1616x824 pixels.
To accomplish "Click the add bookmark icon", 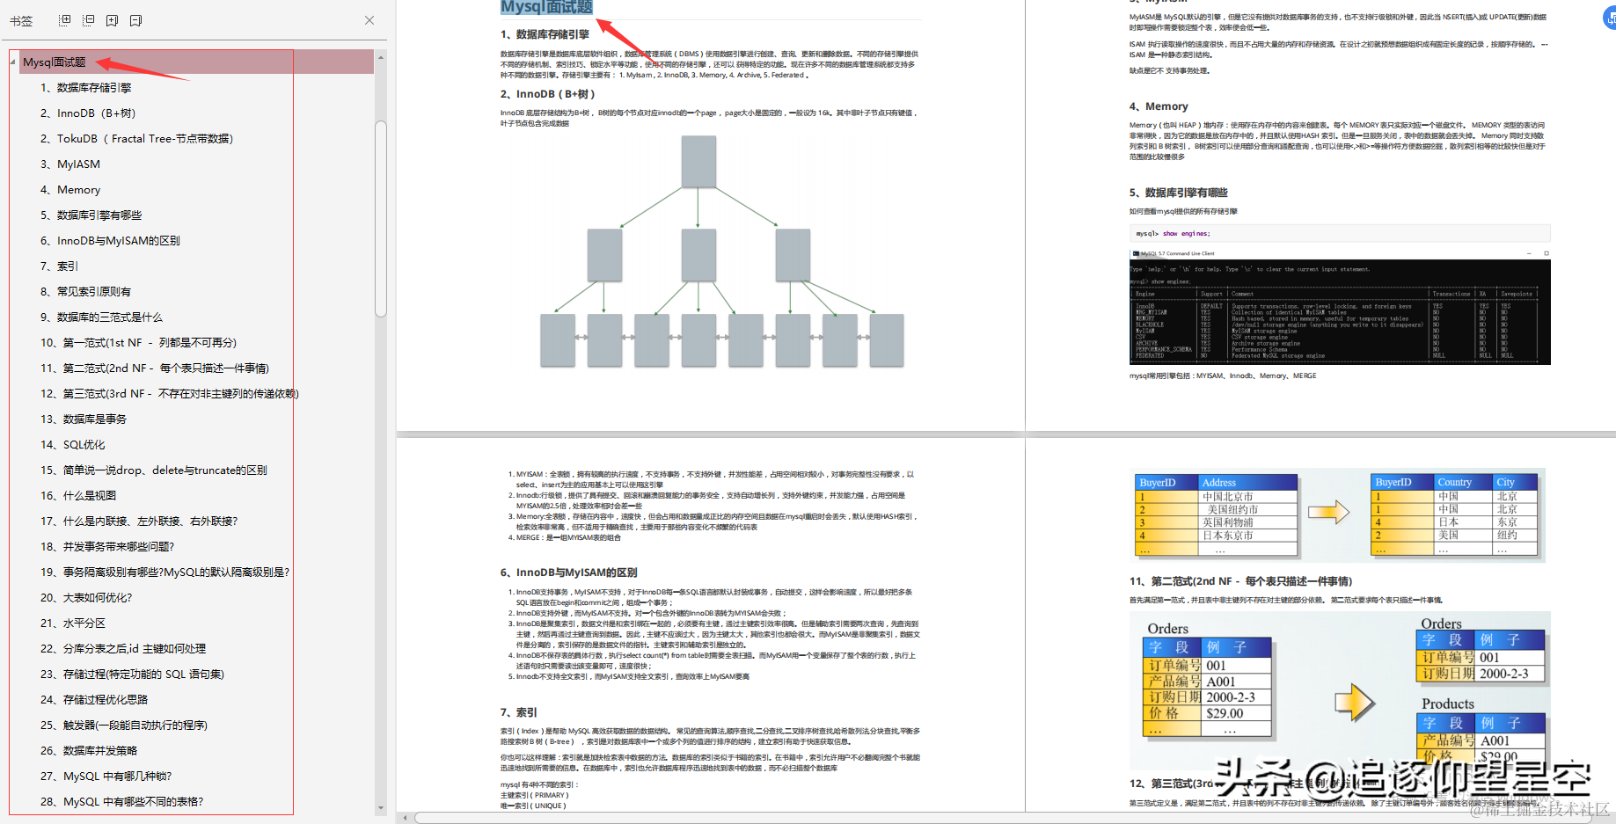I will [x=112, y=20].
